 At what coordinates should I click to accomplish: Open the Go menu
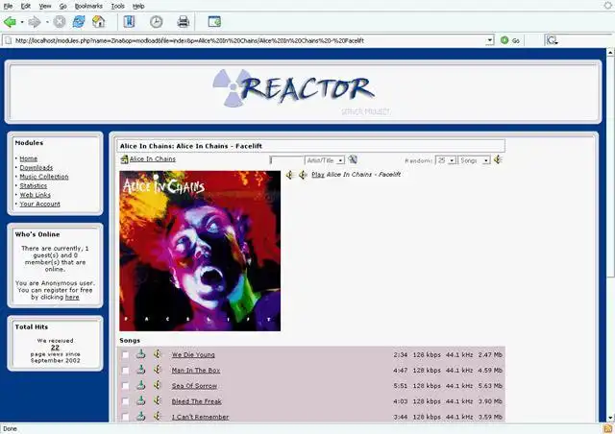point(62,6)
